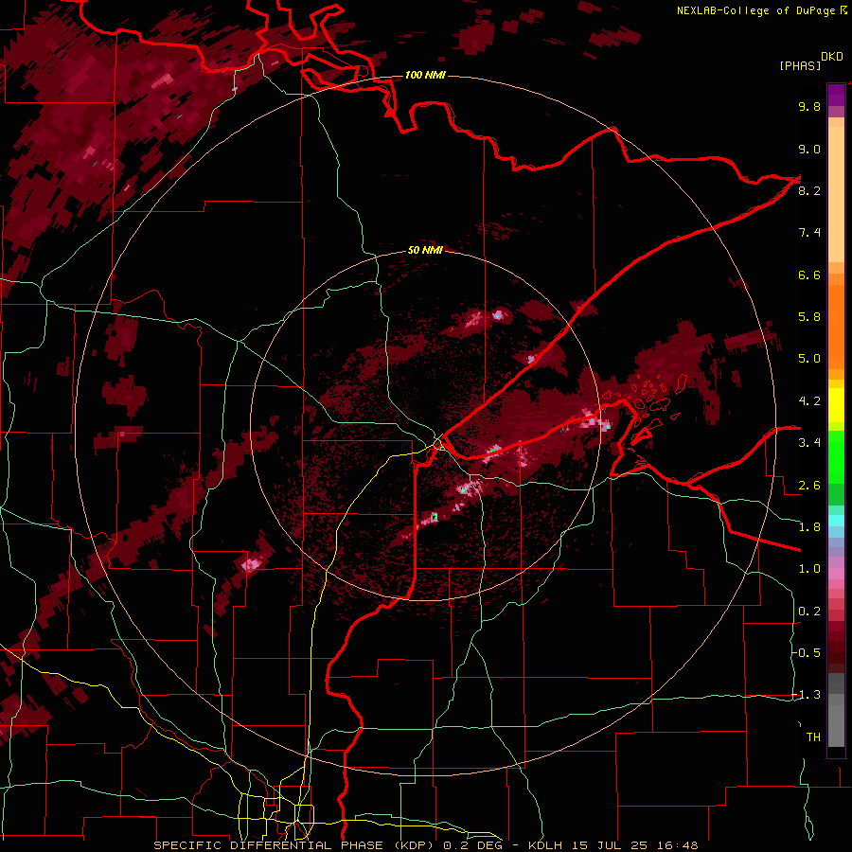This screenshot has width=852, height=852.
Task: Pick the 5.8 scale value
Action: coord(809,317)
